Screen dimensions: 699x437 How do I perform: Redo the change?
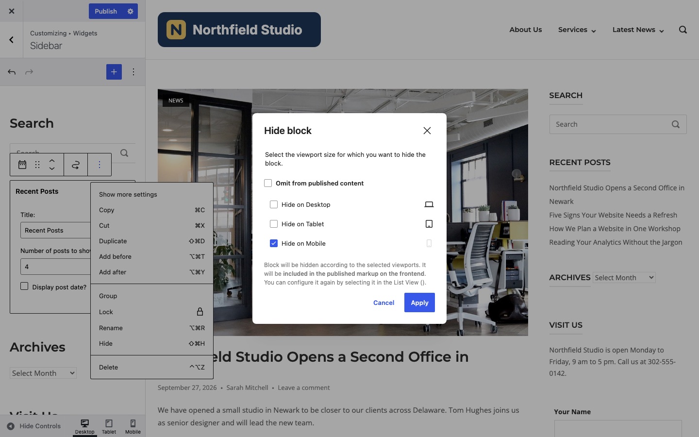(x=29, y=72)
